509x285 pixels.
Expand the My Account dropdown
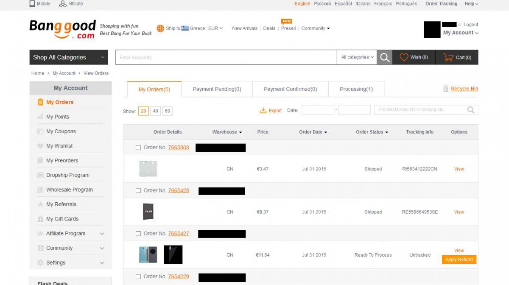point(461,33)
